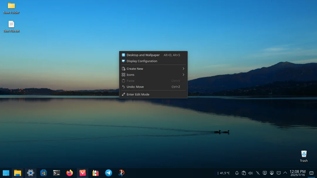Show hidden system tray icons arrow
This screenshot has width=317, height=178.
pos(285,173)
